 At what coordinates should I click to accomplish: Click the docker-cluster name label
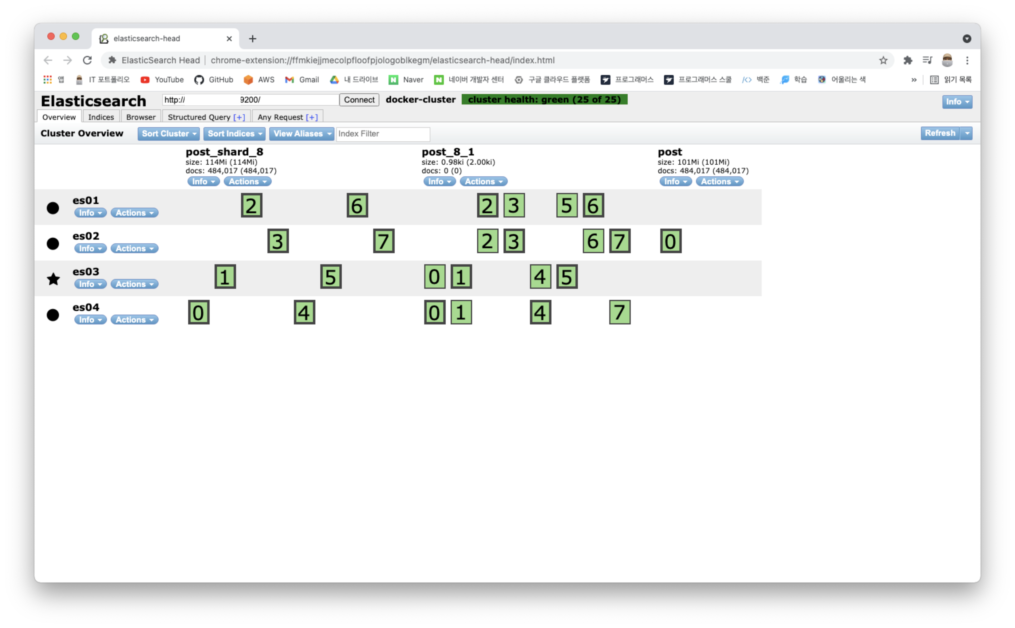click(421, 100)
